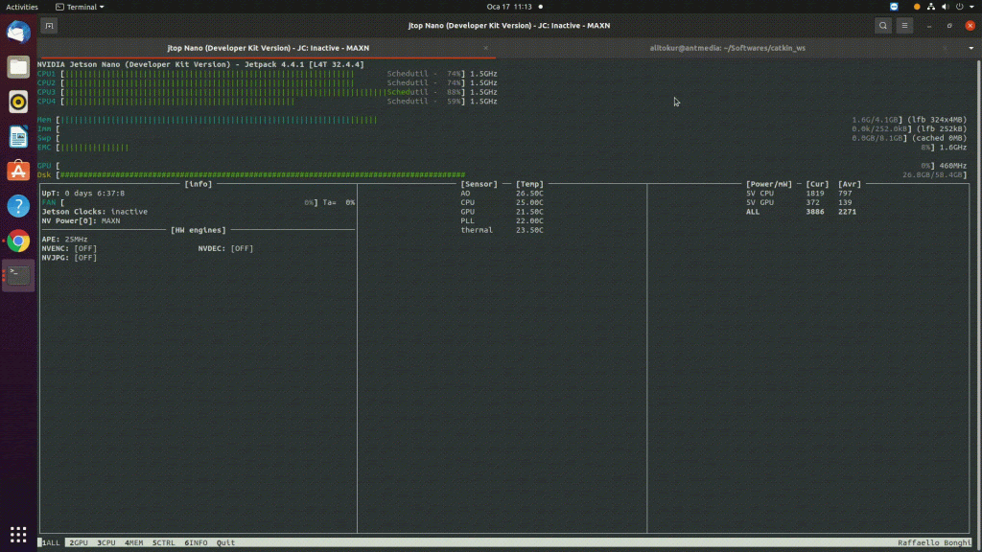982x552 pixels.
Task: Click the terminal's right-edge scrollbar
Action: (977, 304)
